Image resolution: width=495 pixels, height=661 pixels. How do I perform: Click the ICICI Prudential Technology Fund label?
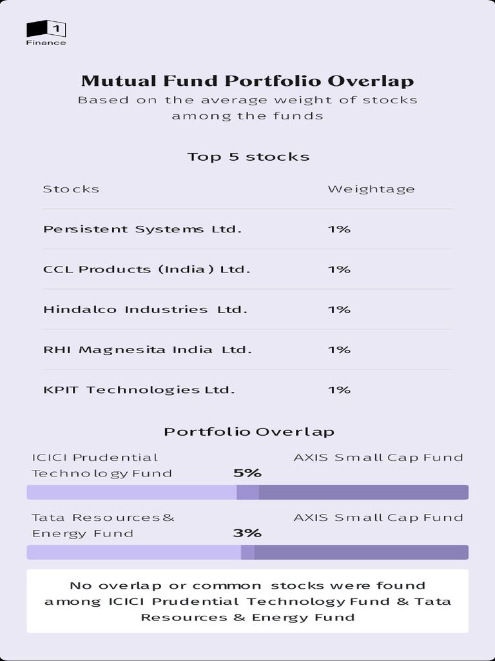tap(102, 465)
